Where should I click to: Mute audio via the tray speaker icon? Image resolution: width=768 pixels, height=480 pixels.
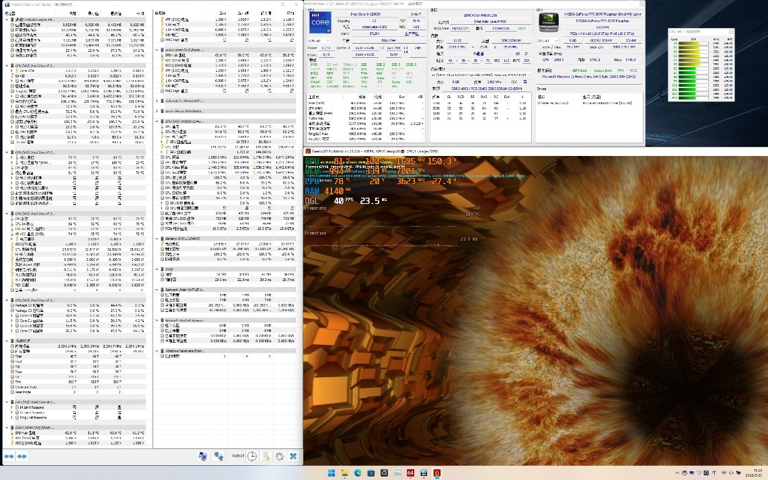coord(731,473)
